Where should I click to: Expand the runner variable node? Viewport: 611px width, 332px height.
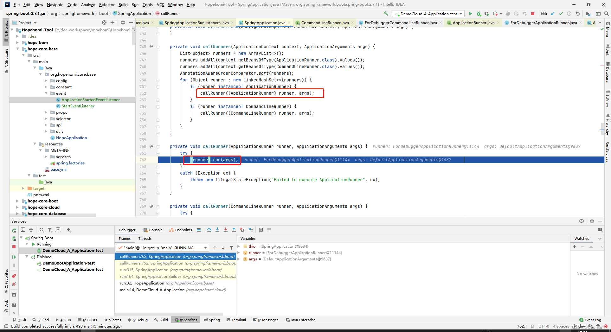pyautogui.click(x=239, y=252)
